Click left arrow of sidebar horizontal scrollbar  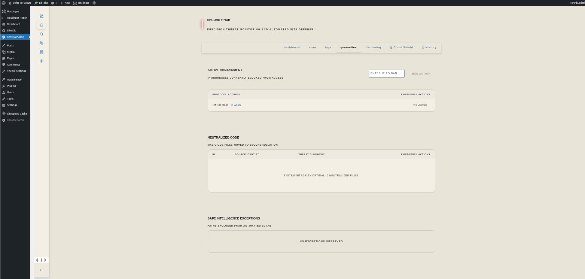tap(37, 260)
